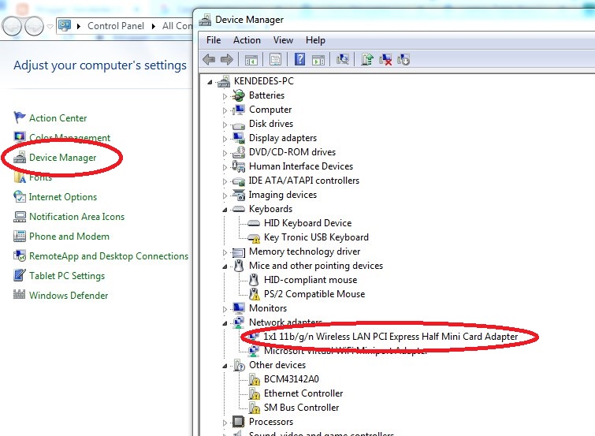
Task: Expand the Human Interface Devices node
Action: [225, 167]
